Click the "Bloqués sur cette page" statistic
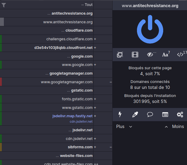Viewport: 187px width, 165px height. (150, 71)
